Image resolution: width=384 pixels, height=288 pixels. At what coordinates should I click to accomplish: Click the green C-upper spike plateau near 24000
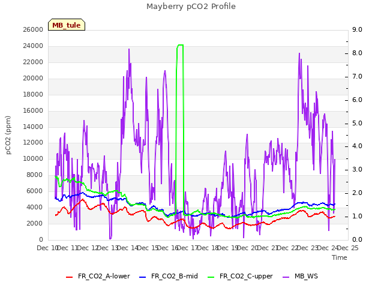click(180, 45)
